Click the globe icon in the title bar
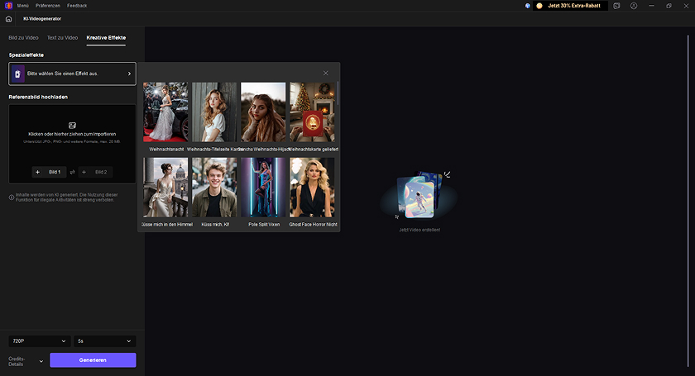 point(527,5)
